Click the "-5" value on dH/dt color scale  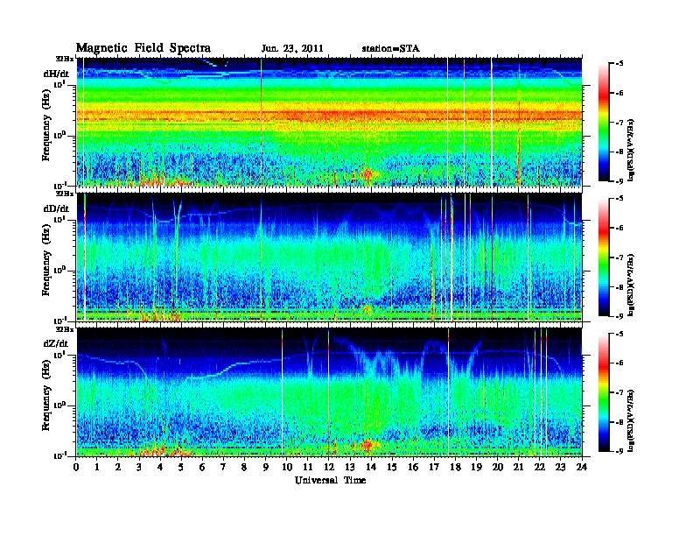[619, 64]
